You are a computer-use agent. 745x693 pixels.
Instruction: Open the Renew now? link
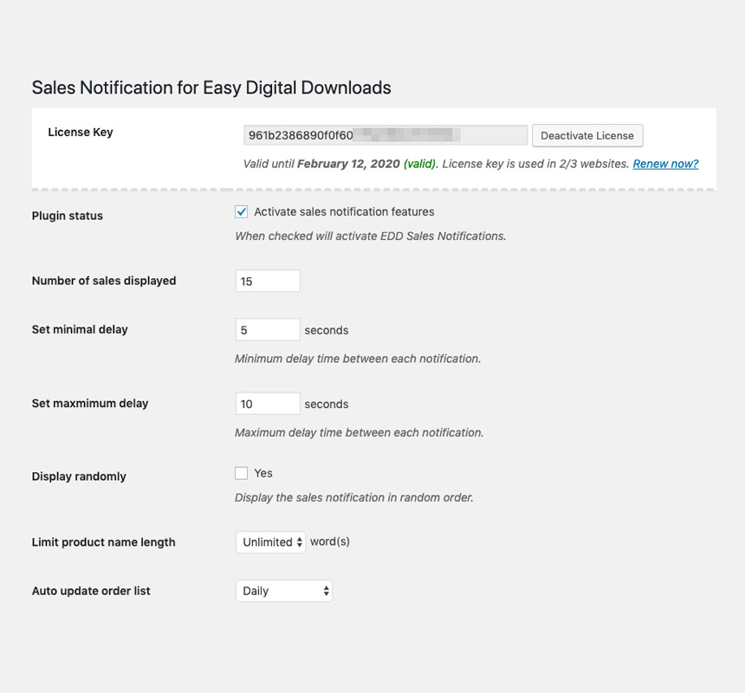(x=665, y=164)
